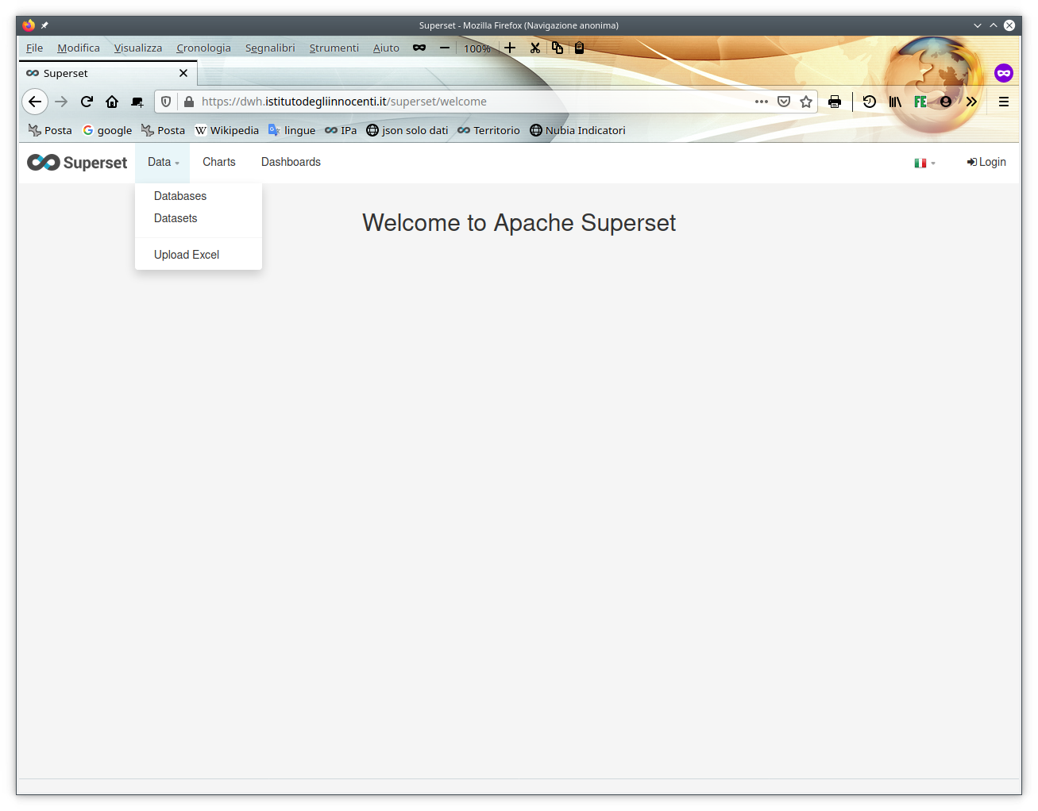The height and width of the screenshot is (811, 1038).
Task: Open the Cronologia menu
Action: tap(203, 48)
